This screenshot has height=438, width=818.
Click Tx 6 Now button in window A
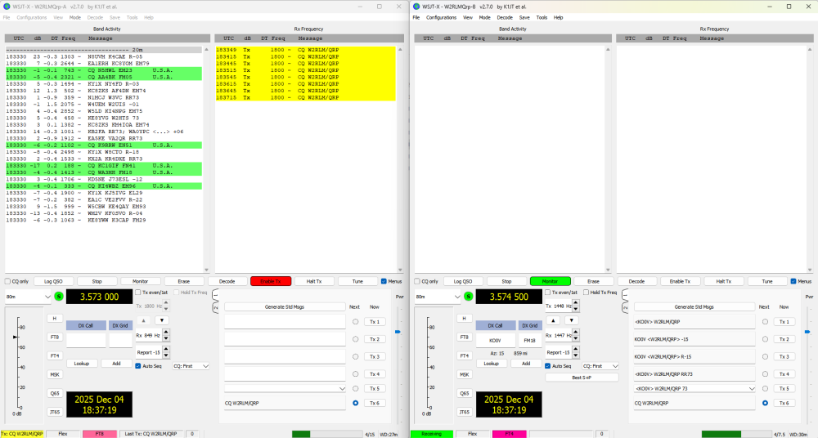click(x=375, y=403)
